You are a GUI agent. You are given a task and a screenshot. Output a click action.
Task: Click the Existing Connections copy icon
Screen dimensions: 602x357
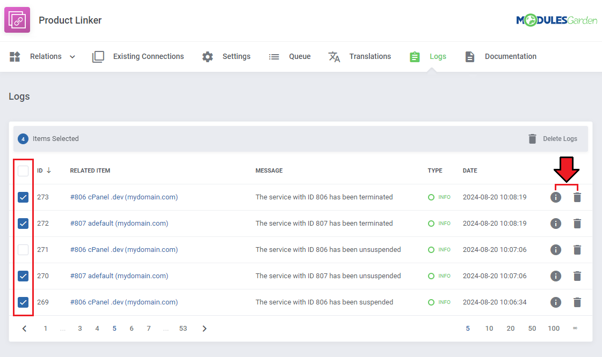point(98,57)
